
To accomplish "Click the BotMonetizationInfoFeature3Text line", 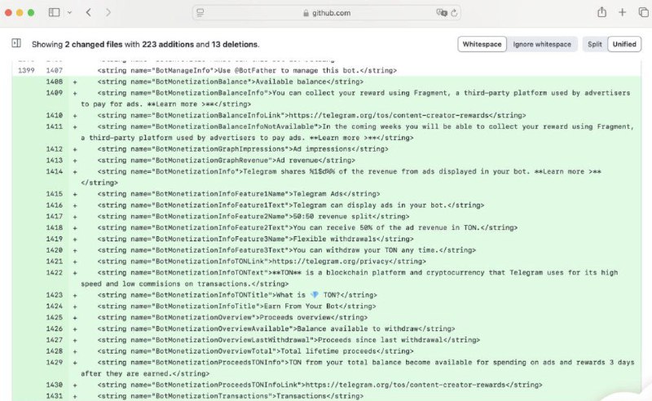I will tap(287, 250).
